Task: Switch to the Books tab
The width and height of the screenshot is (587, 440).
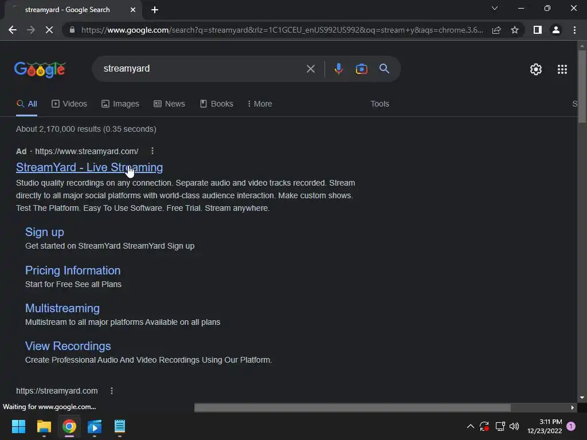Action: (216, 104)
